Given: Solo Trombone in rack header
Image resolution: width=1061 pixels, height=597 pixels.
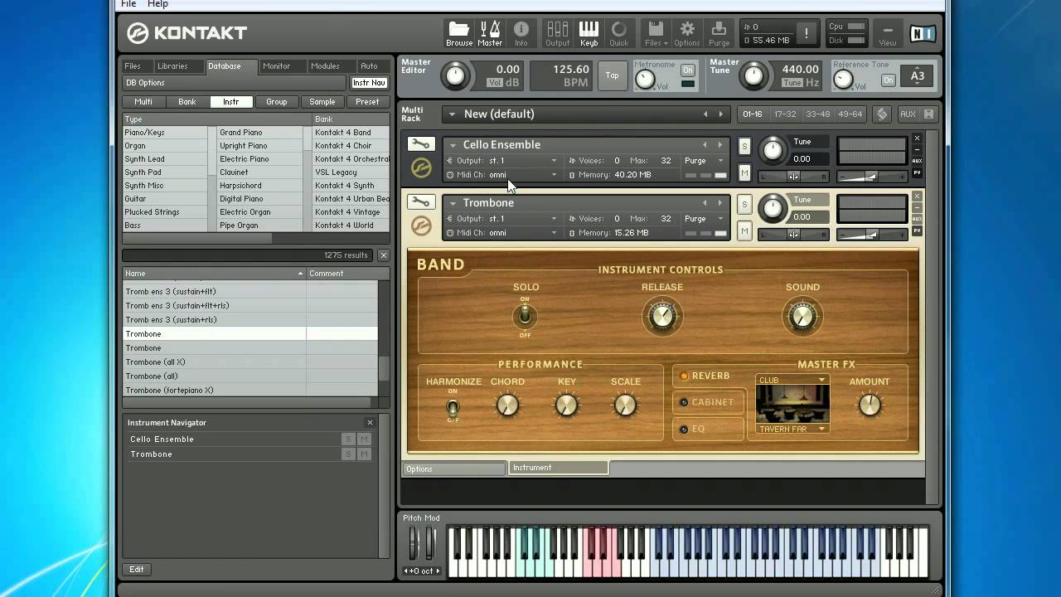Looking at the screenshot, I should [x=744, y=205].
